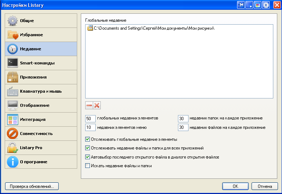Disable Автовыбор последнего открытого файла option
Screen dimensions: 282x194
[x=87, y=157]
